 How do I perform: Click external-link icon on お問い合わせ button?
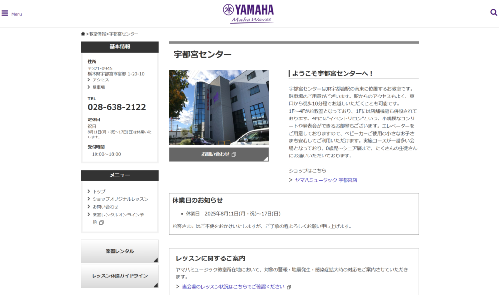234,154
